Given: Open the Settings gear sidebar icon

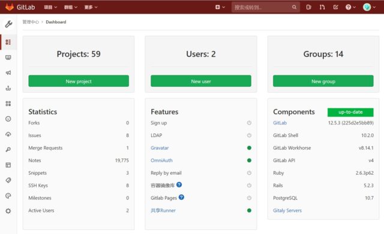Looking at the screenshot, I should click(8, 211).
